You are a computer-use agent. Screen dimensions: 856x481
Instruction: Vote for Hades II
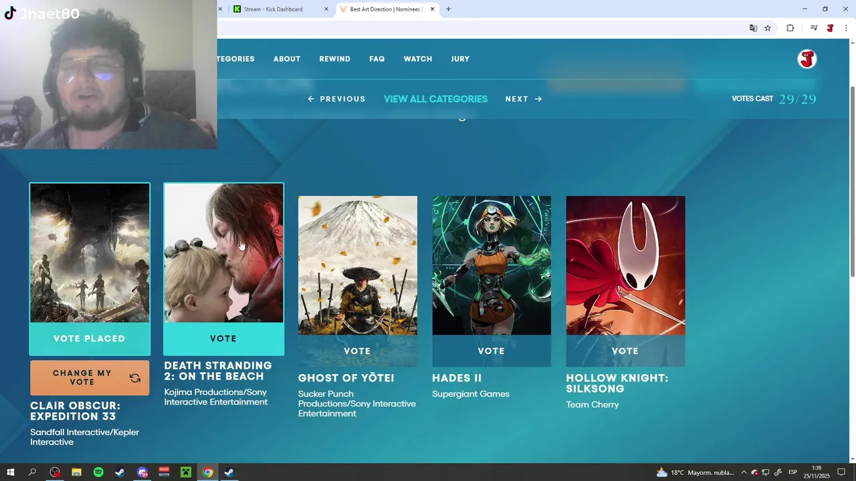coord(492,351)
